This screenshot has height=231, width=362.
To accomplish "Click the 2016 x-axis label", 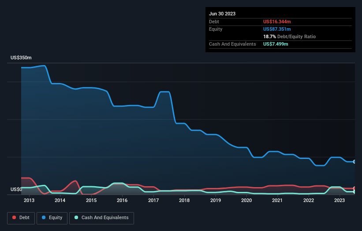I will tap(122, 200).
